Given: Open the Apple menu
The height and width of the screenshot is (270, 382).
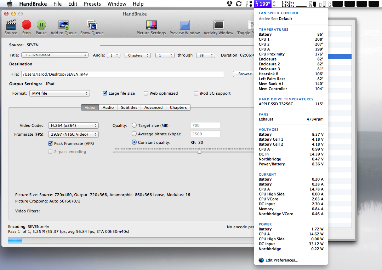Looking at the screenshot, I should pos(10,4).
